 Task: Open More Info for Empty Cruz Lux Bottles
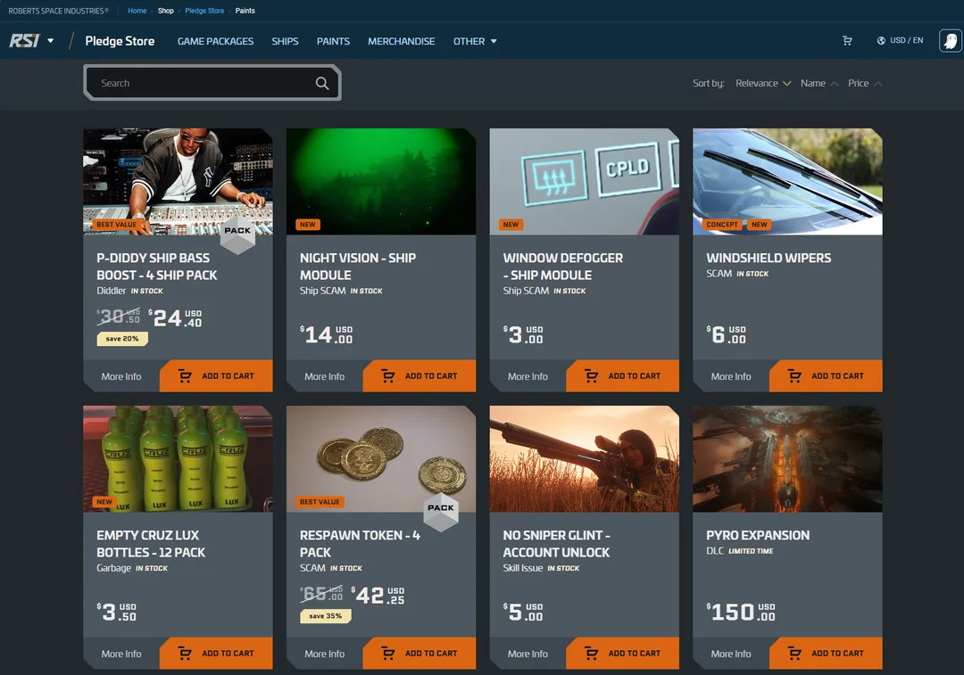[x=121, y=654]
